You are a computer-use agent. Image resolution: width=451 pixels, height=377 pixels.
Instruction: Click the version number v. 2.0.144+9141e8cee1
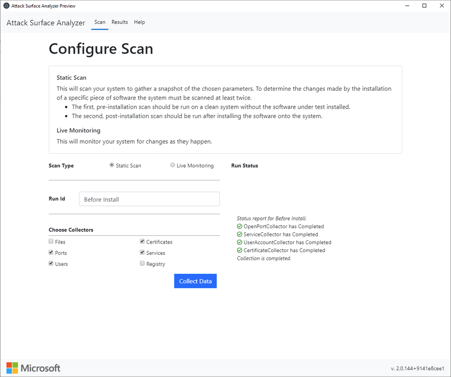coord(418,368)
